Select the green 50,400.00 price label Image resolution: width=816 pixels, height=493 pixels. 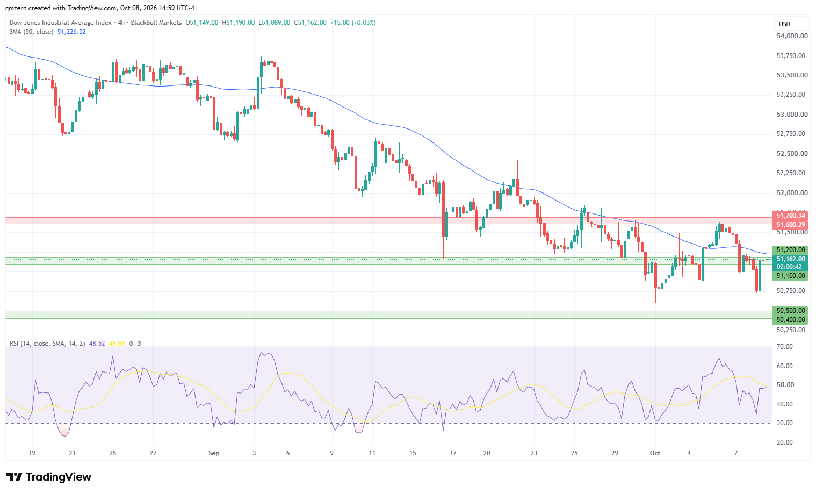click(791, 320)
